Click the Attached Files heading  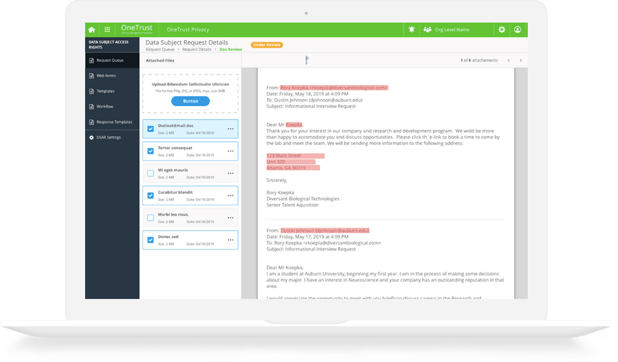[x=160, y=60]
